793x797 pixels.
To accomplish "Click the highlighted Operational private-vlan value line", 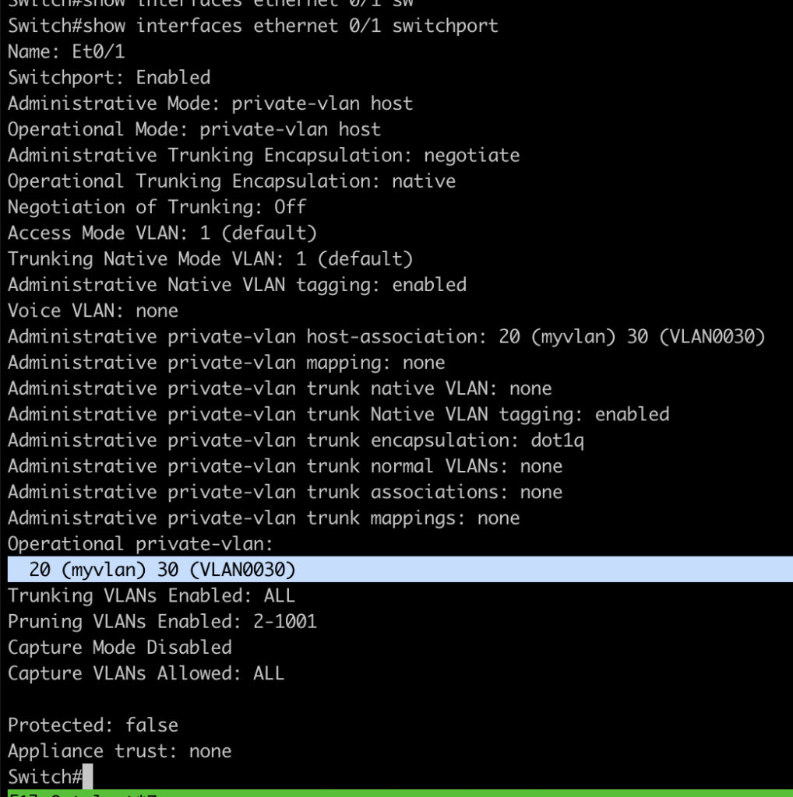I will [x=163, y=570].
